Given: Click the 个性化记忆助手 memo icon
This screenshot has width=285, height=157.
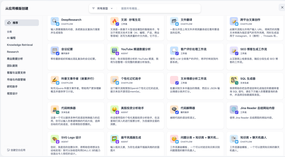Looking at the screenshot, I should (114, 80).
